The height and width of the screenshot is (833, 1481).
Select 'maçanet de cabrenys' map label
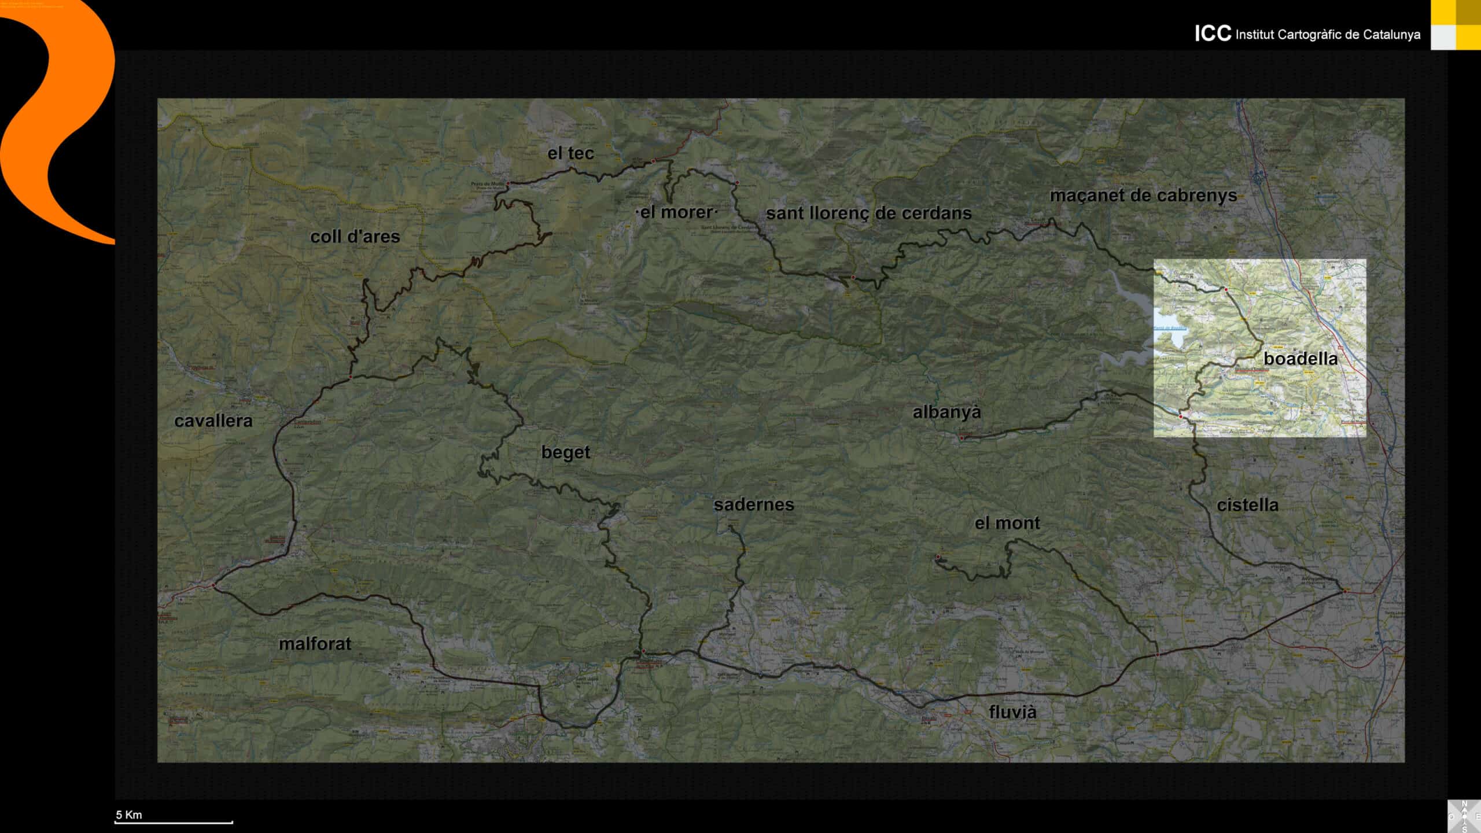pos(1143,196)
